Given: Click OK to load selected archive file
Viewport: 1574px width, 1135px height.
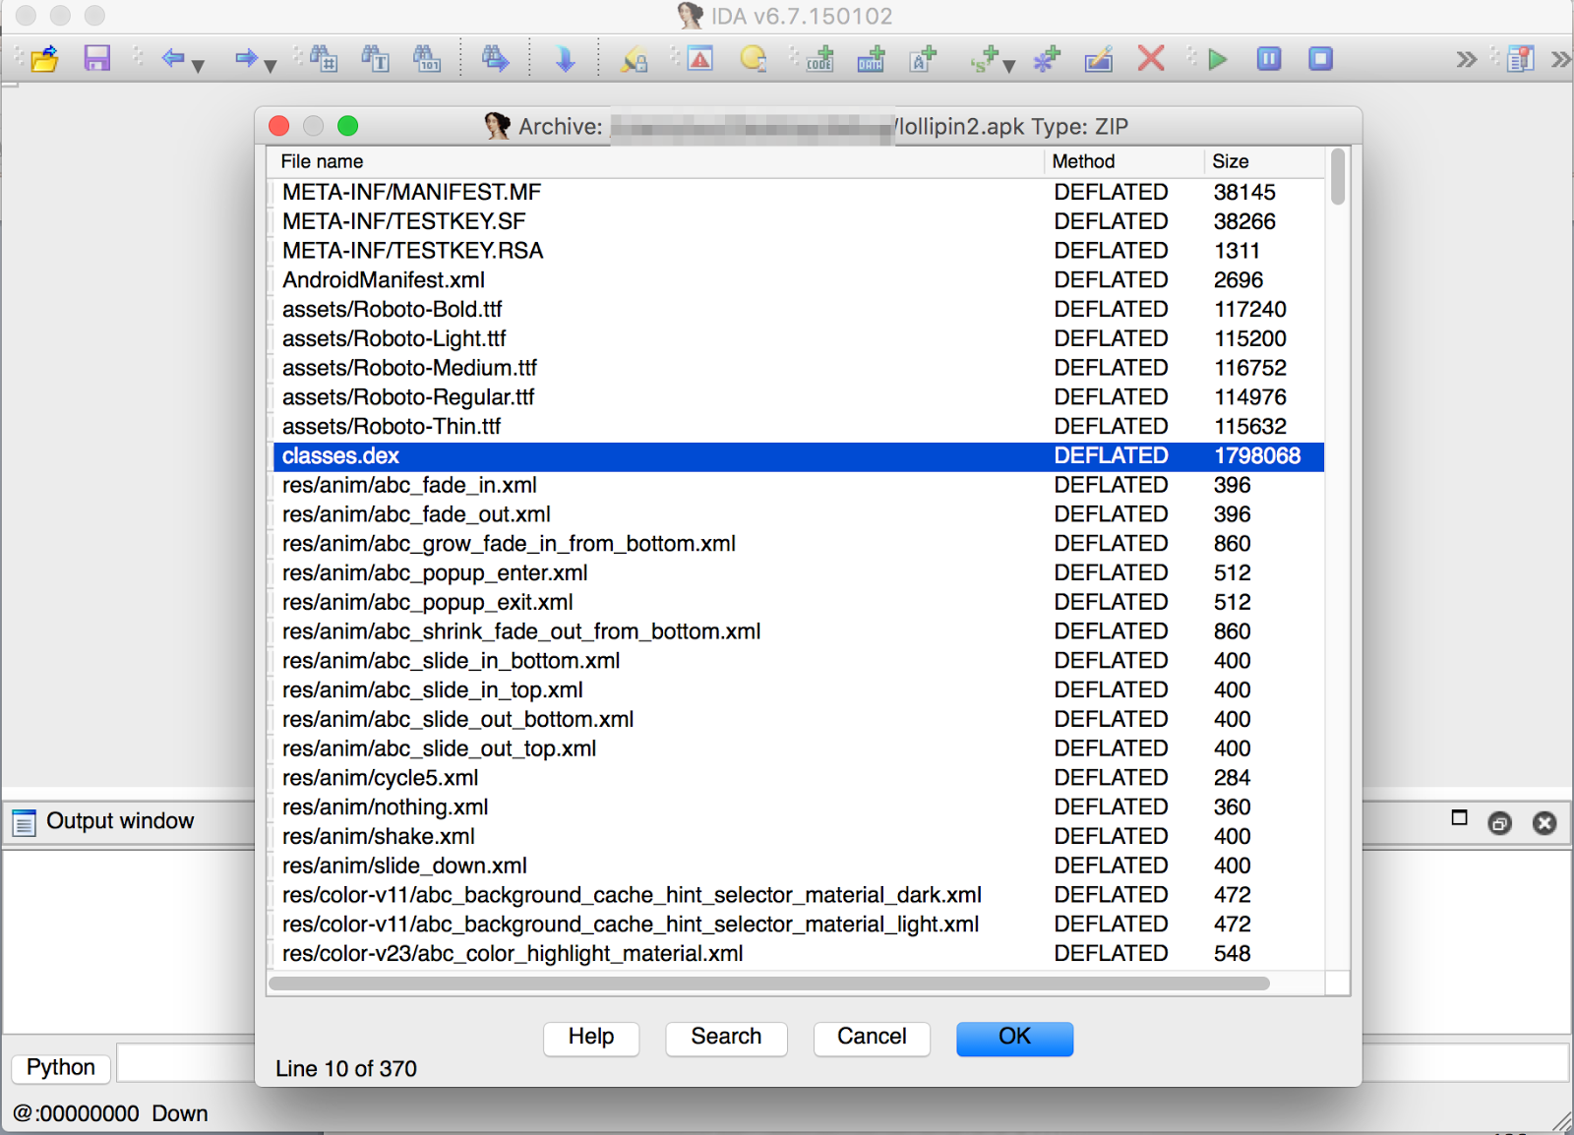Looking at the screenshot, I should coord(1014,1038).
